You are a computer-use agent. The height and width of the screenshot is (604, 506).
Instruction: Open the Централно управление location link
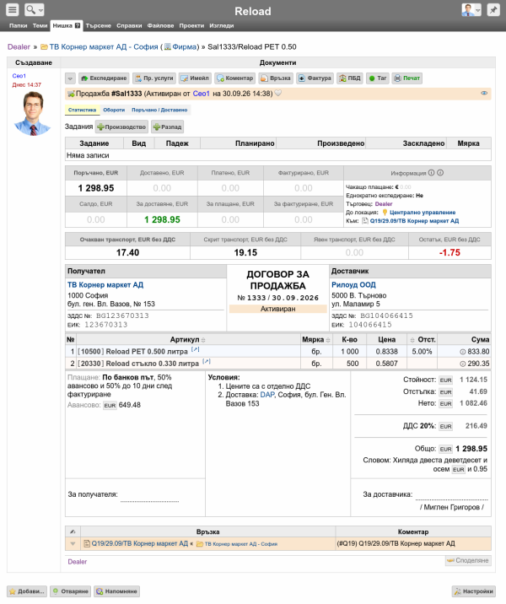click(423, 213)
